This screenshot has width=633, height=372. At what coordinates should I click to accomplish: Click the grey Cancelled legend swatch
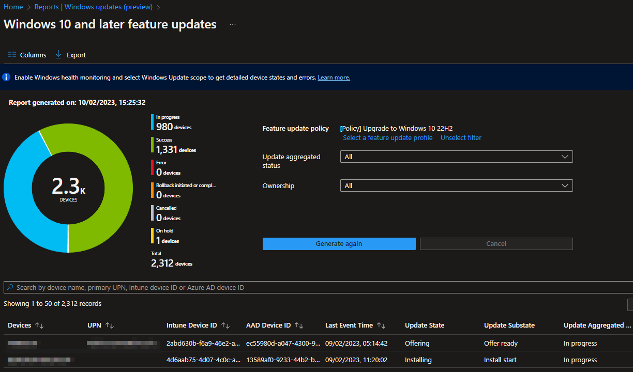[x=153, y=213]
